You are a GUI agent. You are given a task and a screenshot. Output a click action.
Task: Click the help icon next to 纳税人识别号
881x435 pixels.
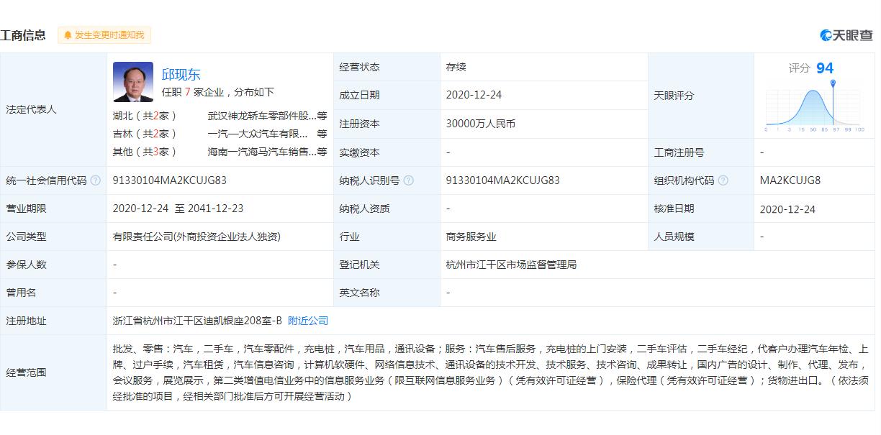click(409, 180)
